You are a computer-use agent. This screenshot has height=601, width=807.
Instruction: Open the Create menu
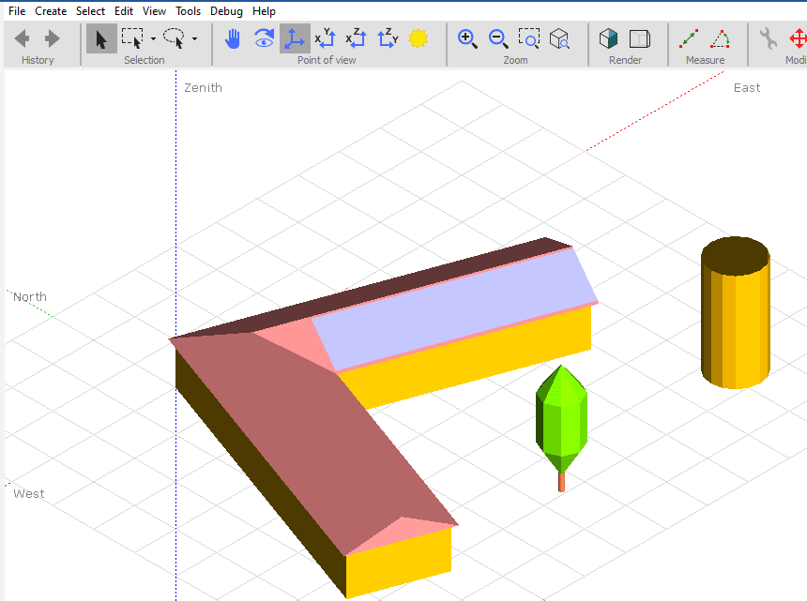(51, 11)
